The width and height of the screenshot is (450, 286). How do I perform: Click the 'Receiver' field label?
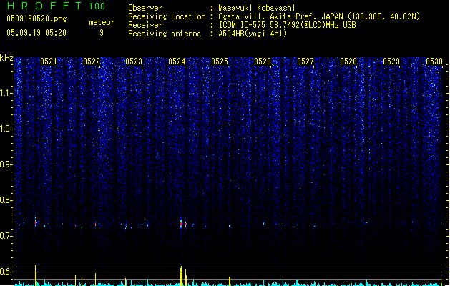[x=145, y=25]
